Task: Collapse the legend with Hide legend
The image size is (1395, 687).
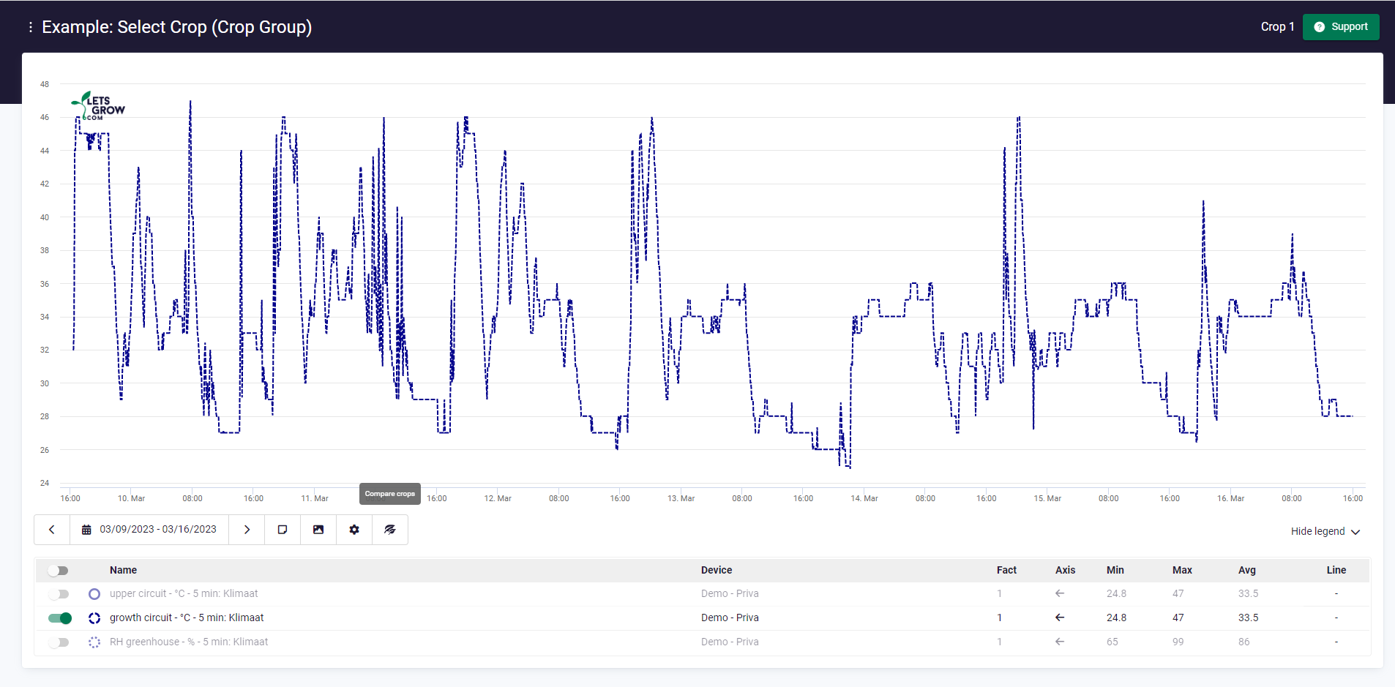Action: pos(1325,531)
